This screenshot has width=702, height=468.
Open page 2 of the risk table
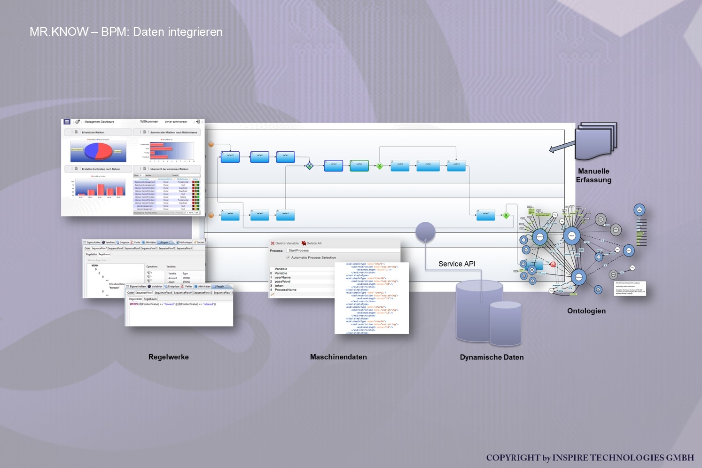[187, 212]
